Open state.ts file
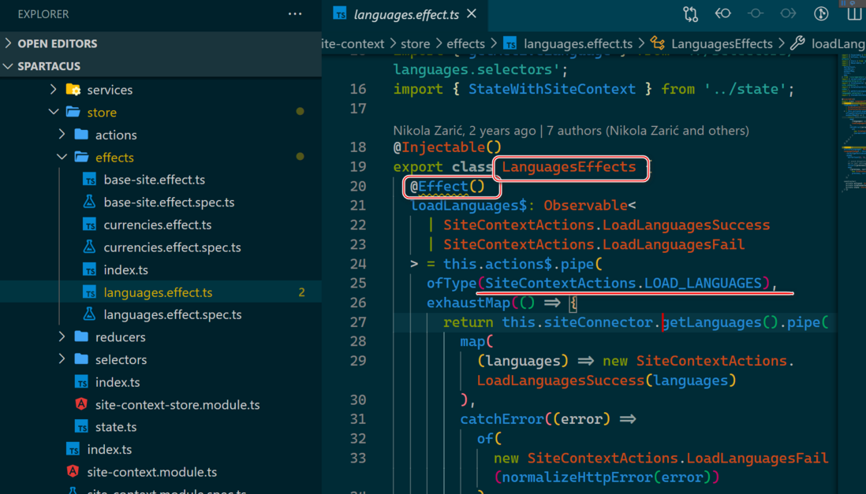Screen dimensions: 866x494 (116, 427)
